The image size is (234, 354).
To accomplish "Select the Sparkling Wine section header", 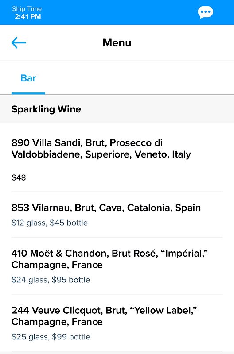I will pos(117,109).
